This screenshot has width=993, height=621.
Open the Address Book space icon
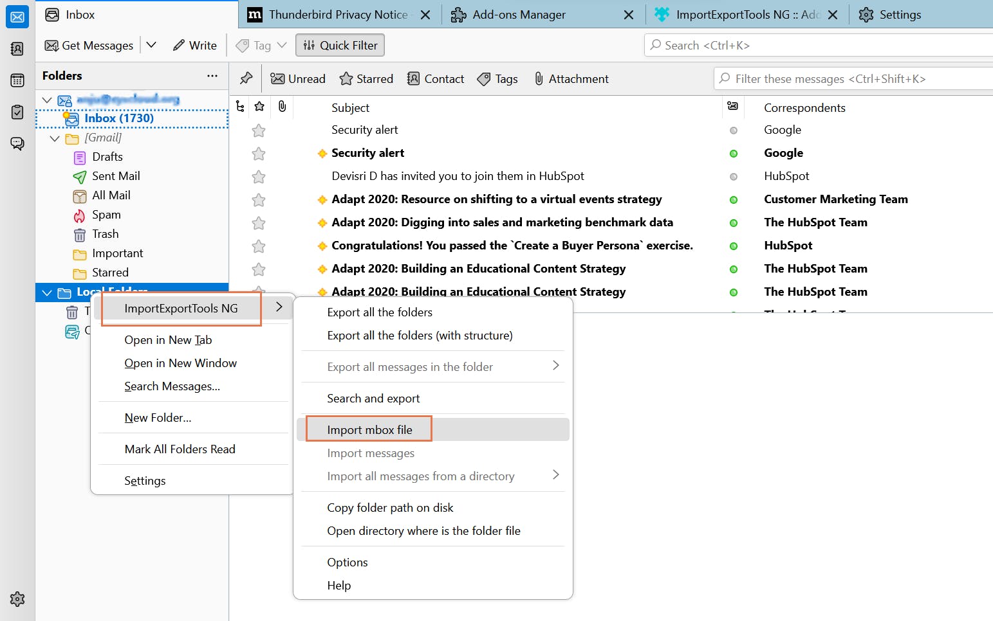tap(17, 49)
